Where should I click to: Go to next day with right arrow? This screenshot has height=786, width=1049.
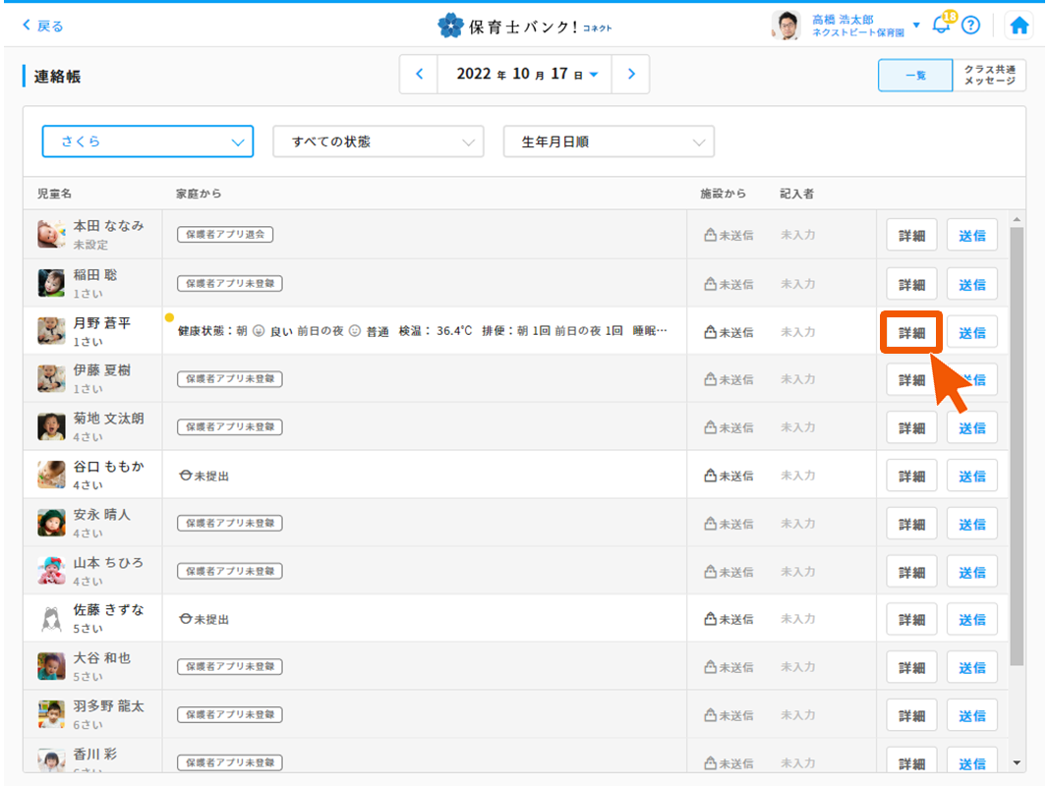(630, 75)
